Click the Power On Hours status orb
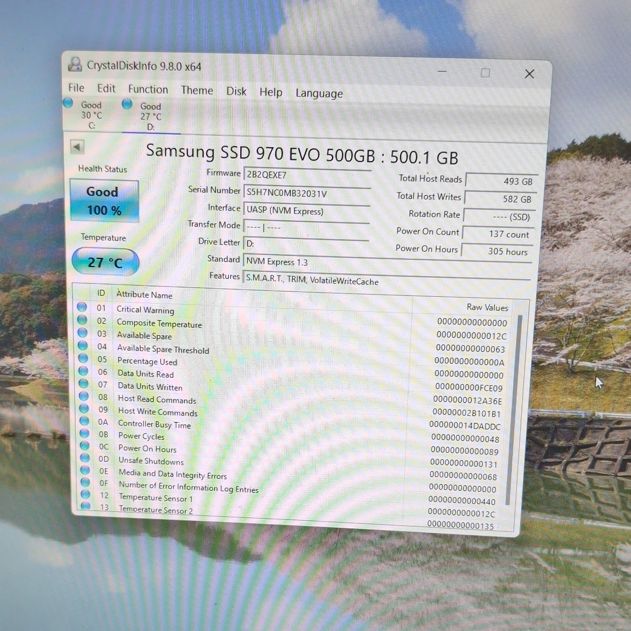The image size is (631, 631). coord(85,446)
